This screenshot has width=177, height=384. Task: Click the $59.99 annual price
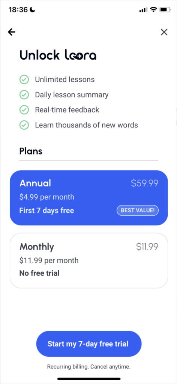pos(145,183)
